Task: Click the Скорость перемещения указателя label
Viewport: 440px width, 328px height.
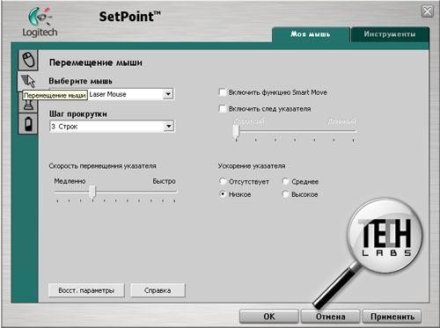Action: (102, 166)
